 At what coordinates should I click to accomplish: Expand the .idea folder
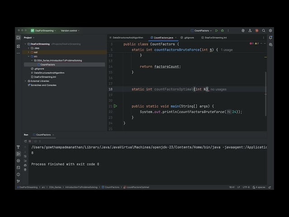click(x=28, y=48)
